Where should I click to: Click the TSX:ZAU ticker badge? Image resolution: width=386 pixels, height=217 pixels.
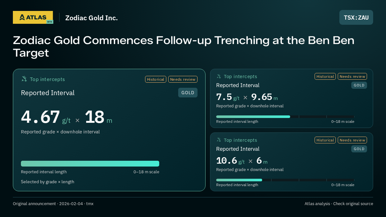point(356,17)
